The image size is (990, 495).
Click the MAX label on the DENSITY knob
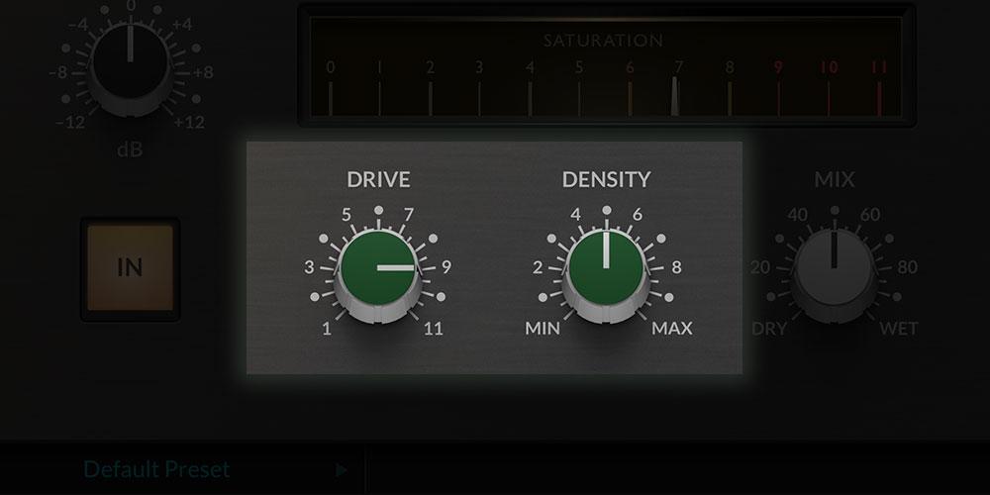tap(671, 329)
